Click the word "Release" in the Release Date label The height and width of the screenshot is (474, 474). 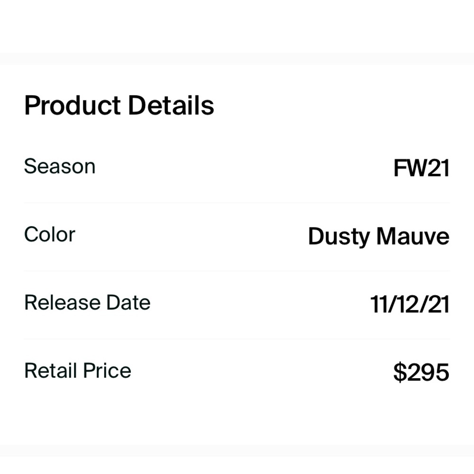(x=61, y=302)
